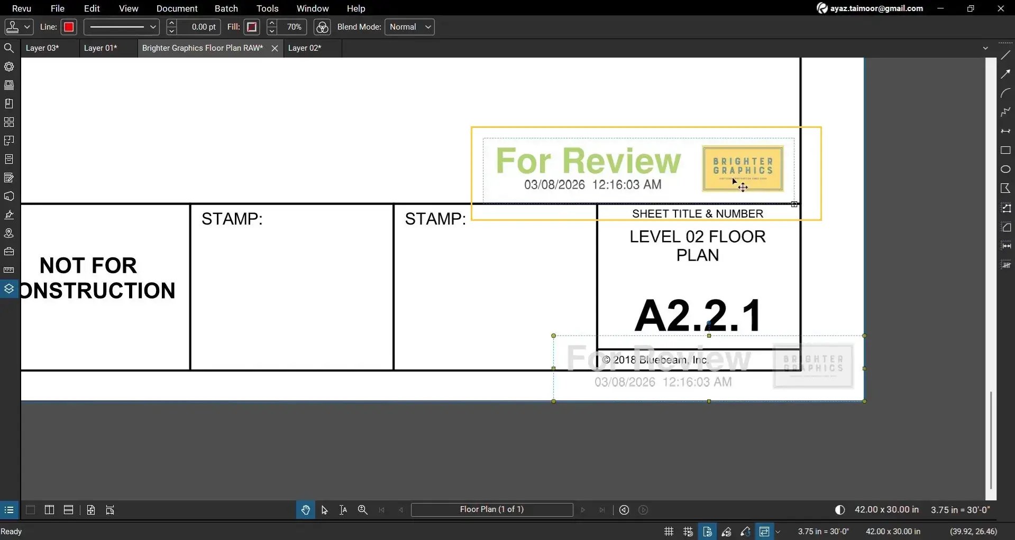This screenshot has width=1015, height=540.
Task: Adjust the line width stepper arrows
Action: coord(171,27)
